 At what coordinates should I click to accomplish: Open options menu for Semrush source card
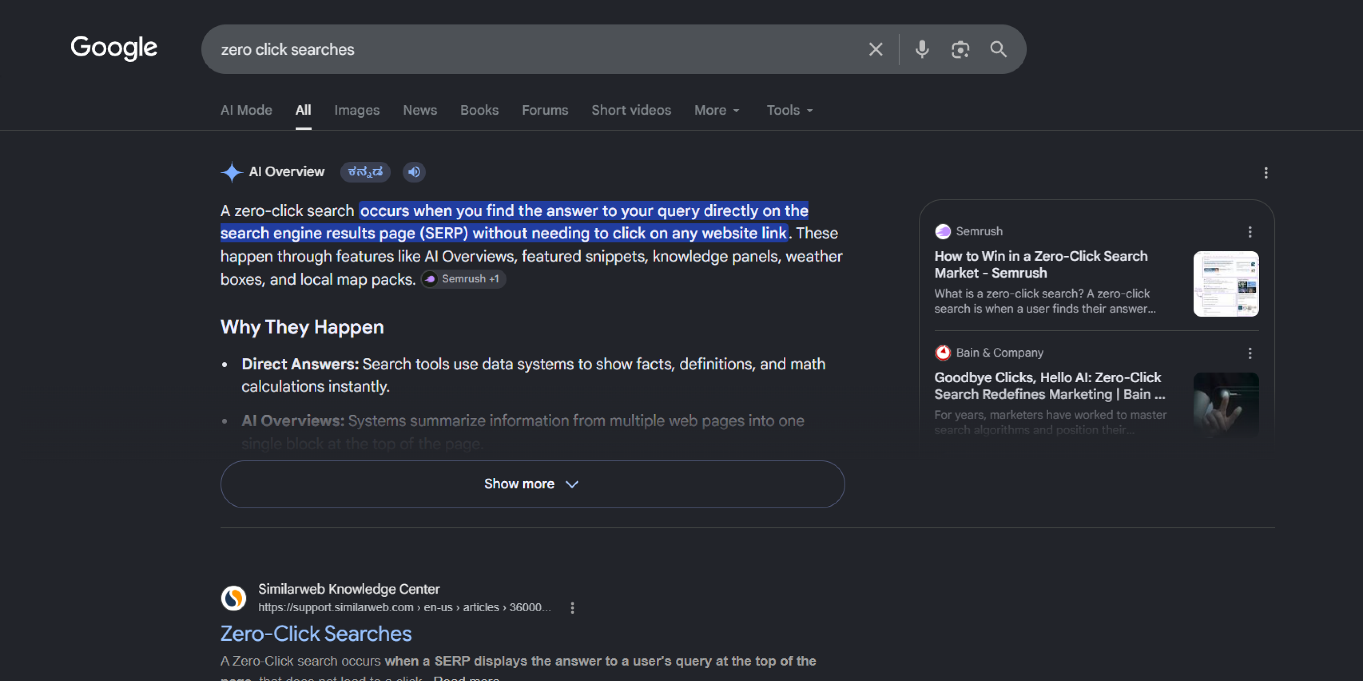1250,231
